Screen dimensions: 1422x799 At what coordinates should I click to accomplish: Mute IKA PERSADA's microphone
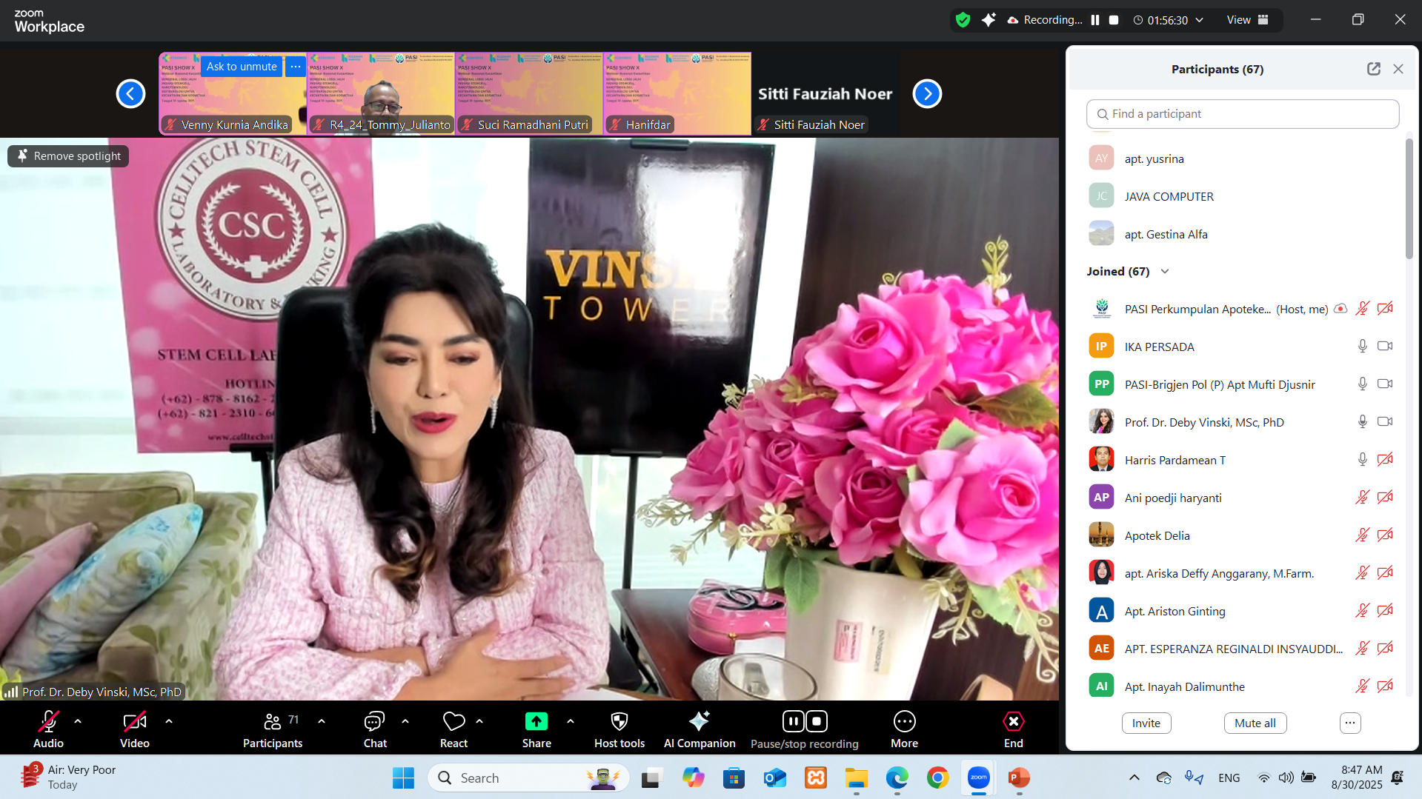pos(1362,347)
